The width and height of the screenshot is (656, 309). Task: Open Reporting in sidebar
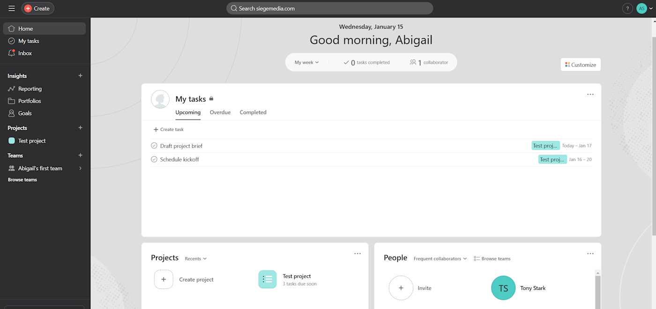coord(45,88)
